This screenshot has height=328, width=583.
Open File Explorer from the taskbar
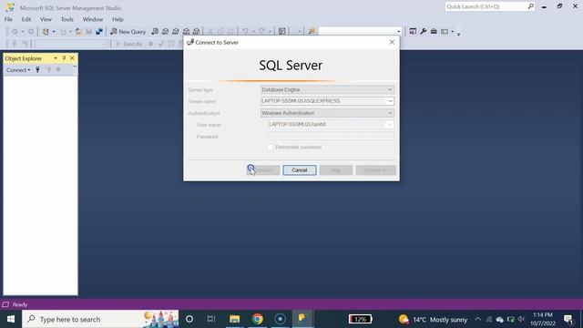click(234, 319)
